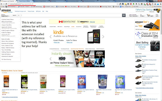The width and height of the screenshot is (162, 101).
Task: Open the shopping cart icon
Action: click(x=148, y=15)
